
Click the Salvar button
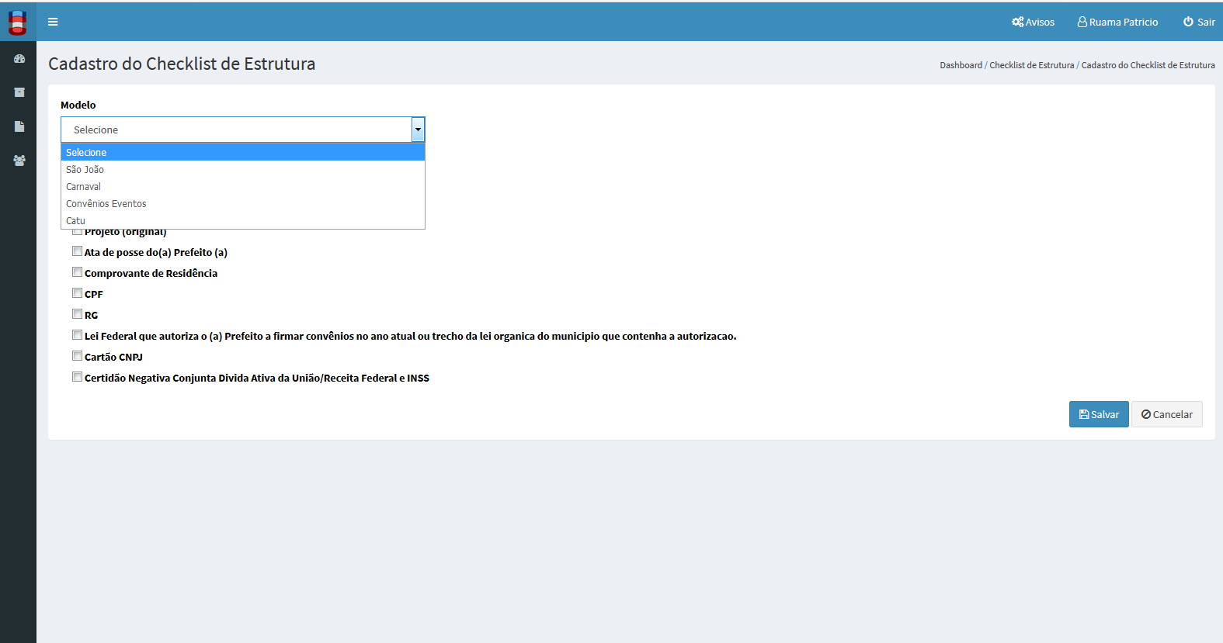click(1099, 414)
